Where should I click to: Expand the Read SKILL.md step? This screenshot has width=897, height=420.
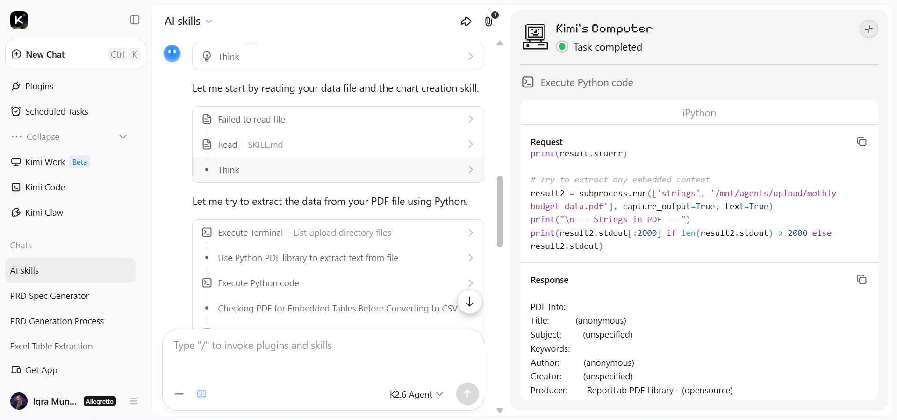pos(338,145)
